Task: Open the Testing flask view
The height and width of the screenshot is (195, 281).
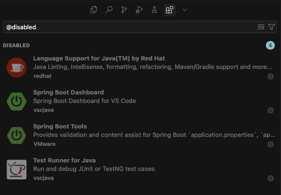Action: pos(154,9)
